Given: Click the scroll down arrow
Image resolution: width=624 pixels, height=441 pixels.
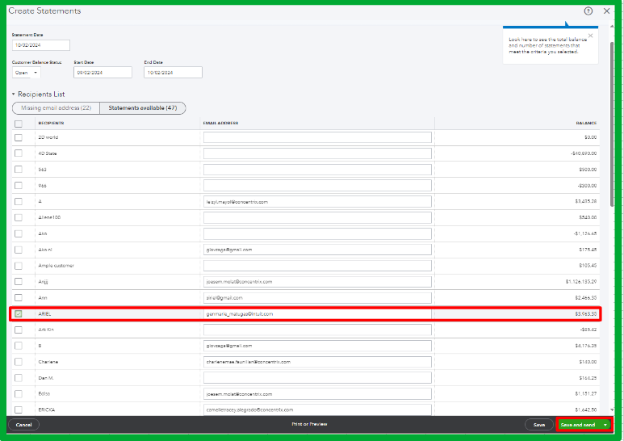Looking at the screenshot, I should 612,410.
